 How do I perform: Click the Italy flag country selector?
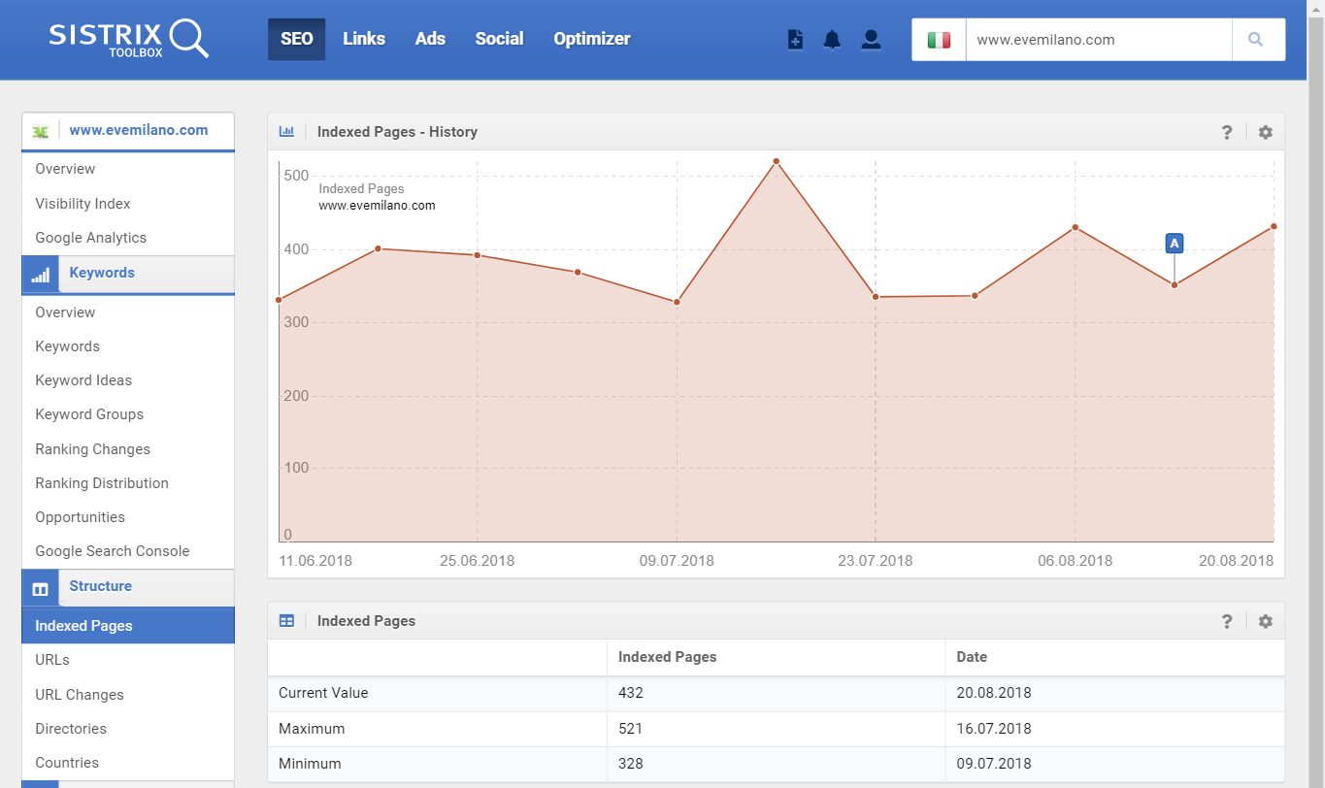tap(939, 40)
